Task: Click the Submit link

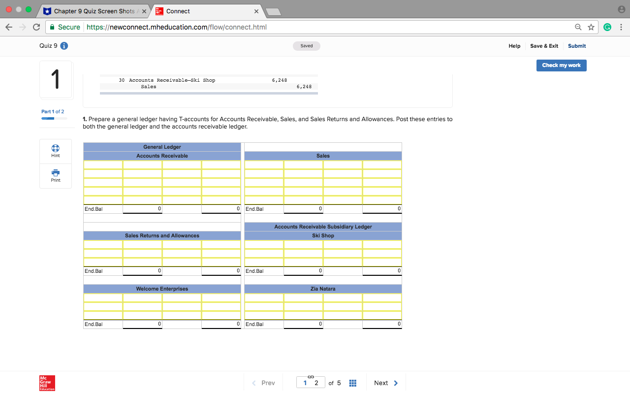Action: 577,46
